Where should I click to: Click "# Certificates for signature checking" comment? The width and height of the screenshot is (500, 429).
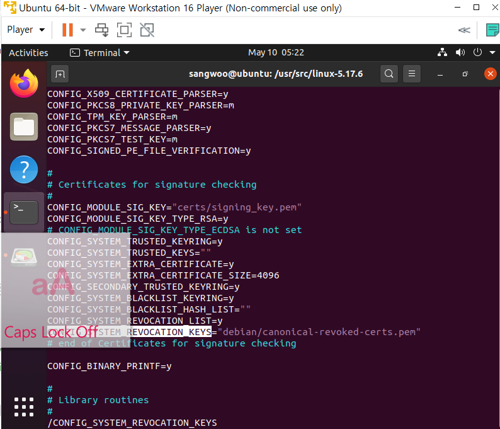152,185
